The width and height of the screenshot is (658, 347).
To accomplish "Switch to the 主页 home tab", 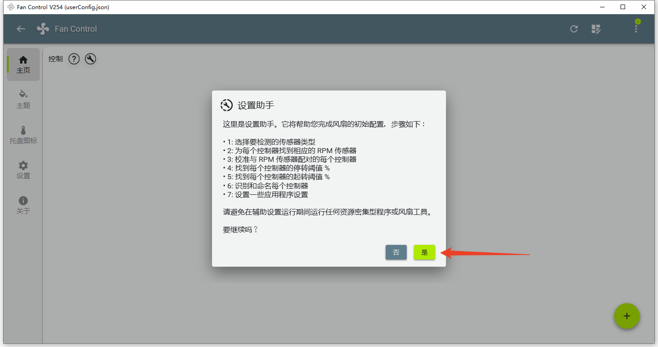I will click(x=23, y=64).
